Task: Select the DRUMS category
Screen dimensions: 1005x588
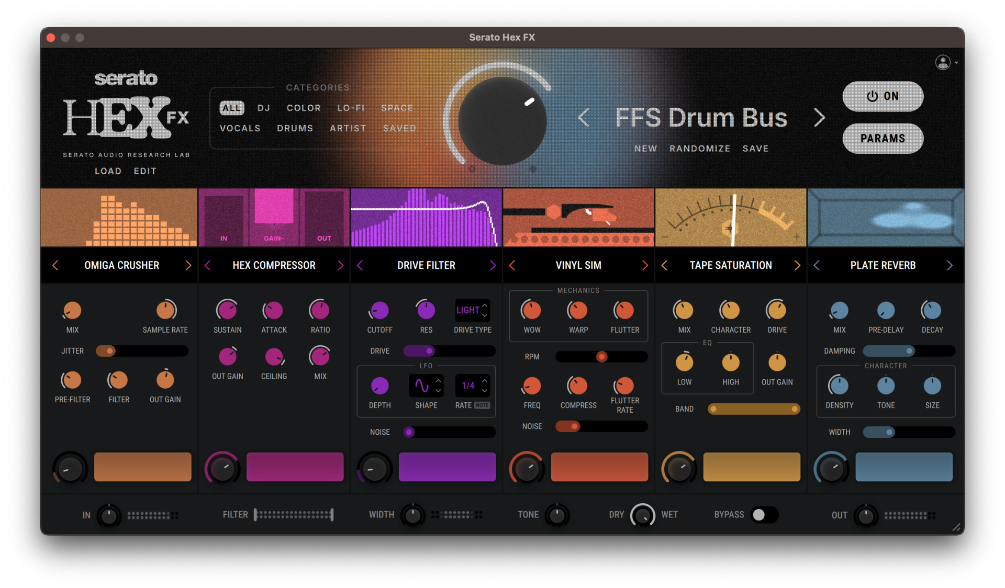Action: (x=295, y=128)
